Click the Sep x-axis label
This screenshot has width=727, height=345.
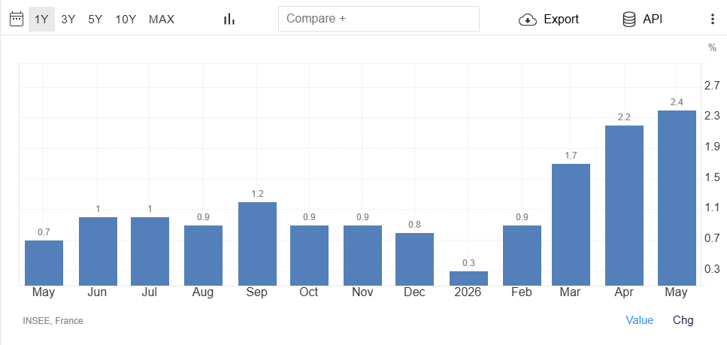pos(256,292)
